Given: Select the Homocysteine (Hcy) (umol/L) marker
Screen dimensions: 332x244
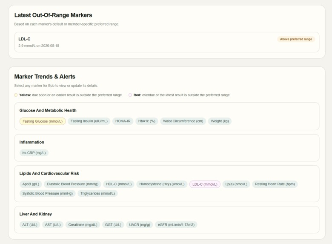Looking at the screenshot, I should click(x=162, y=184).
